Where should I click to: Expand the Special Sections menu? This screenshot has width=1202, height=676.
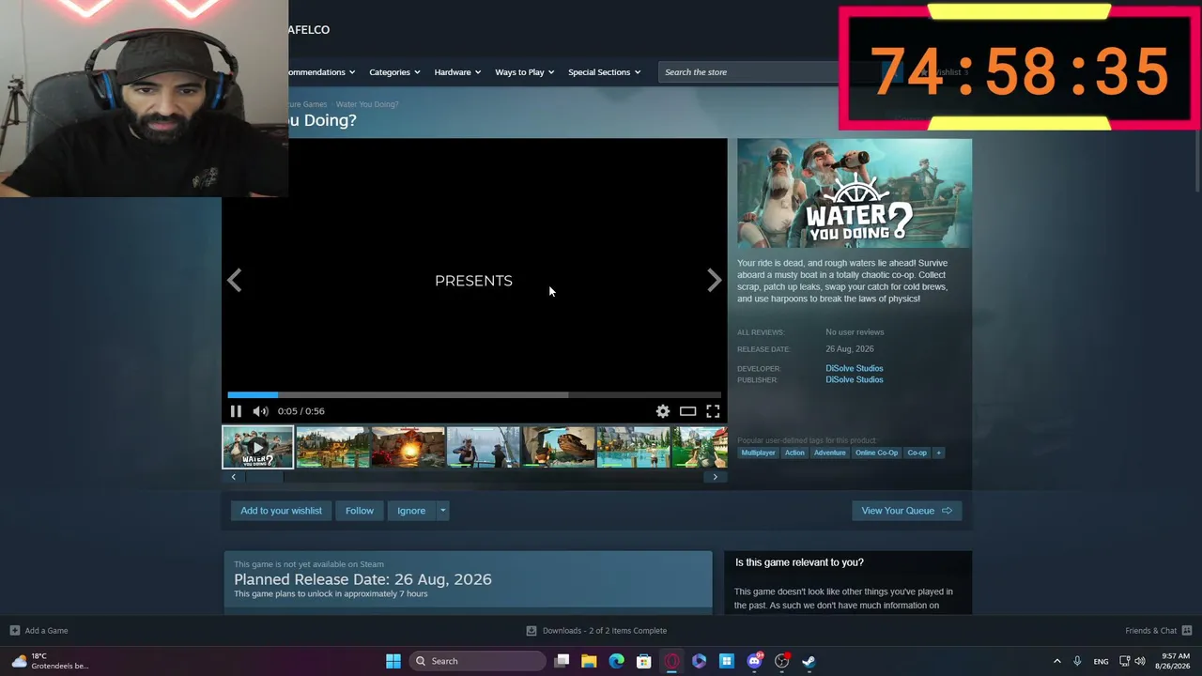coord(604,72)
